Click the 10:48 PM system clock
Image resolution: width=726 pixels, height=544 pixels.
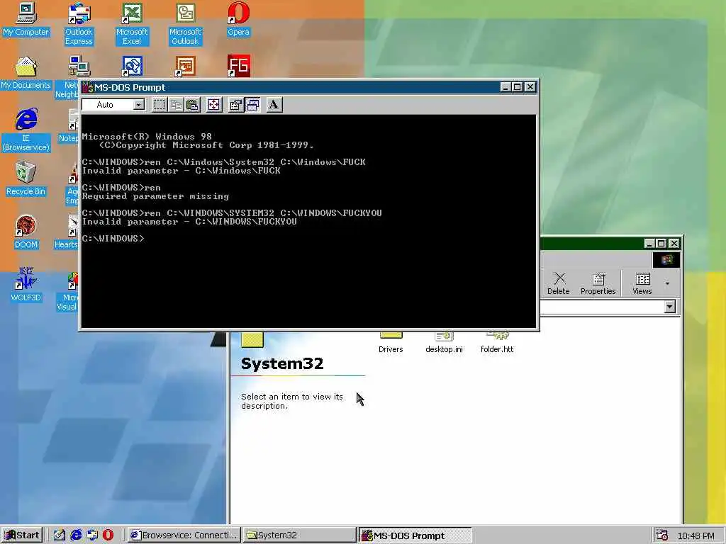696,535
